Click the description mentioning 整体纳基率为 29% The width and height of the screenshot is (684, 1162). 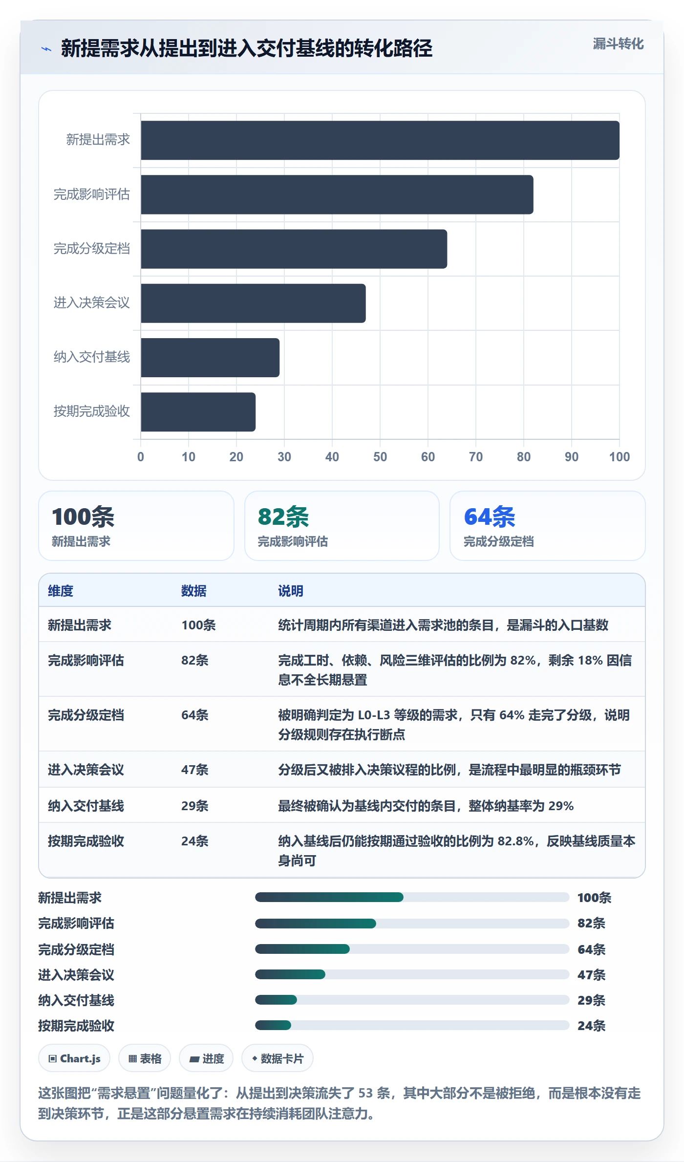point(426,806)
